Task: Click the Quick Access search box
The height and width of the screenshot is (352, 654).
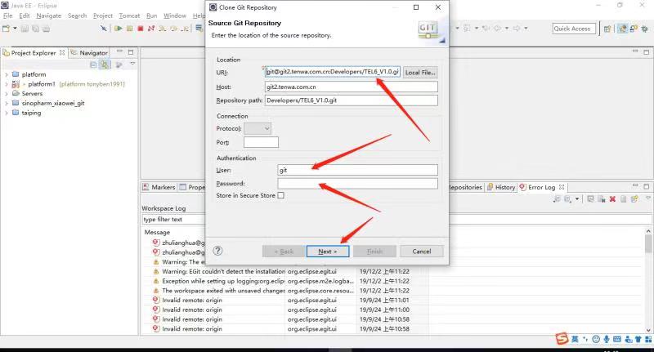Action: 574,29
